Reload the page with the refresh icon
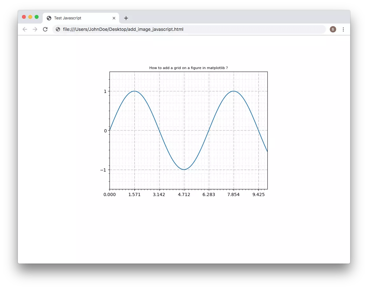The height and width of the screenshot is (289, 368). 45,29
